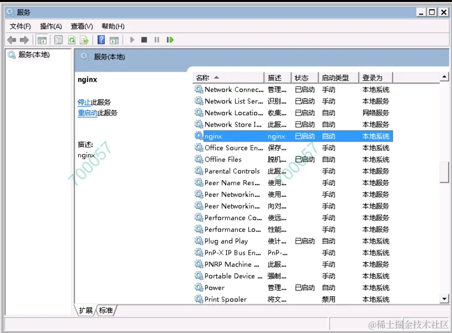This screenshot has height=333, width=452.
Task: Click the Restart Service toolbar button
Action: [170, 40]
